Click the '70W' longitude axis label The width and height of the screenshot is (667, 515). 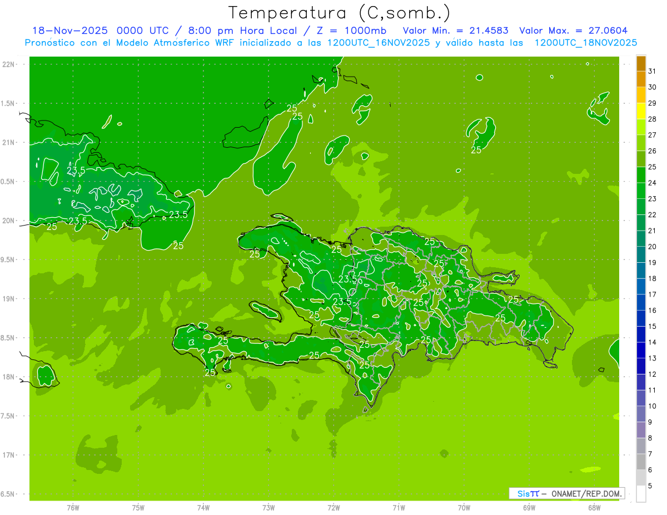click(x=464, y=508)
